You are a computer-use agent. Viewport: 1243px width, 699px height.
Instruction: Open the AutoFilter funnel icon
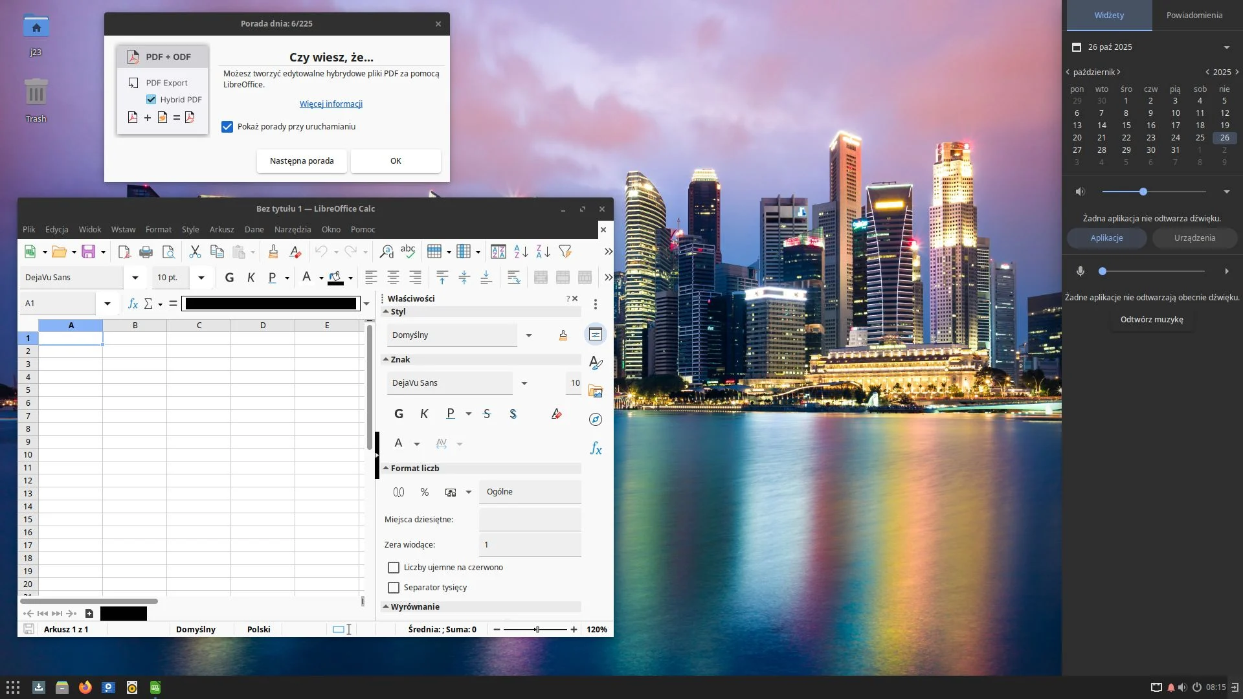(x=565, y=252)
